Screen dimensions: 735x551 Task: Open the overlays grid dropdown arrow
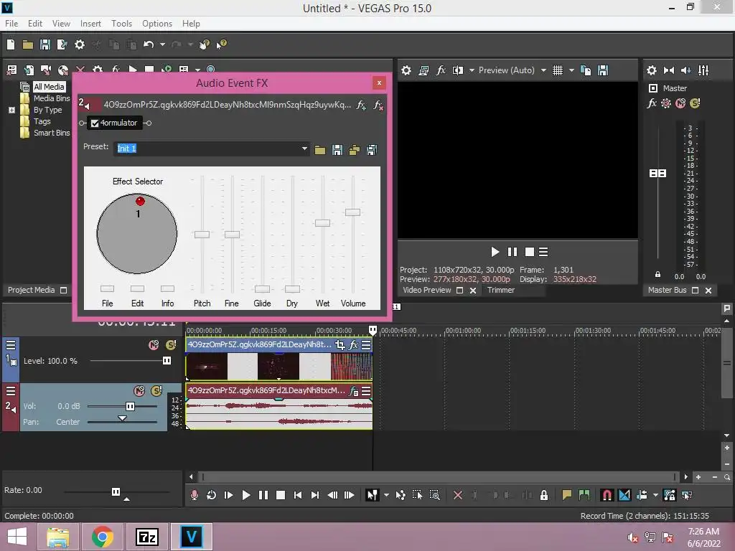pyautogui.click(x=571, y=71)
